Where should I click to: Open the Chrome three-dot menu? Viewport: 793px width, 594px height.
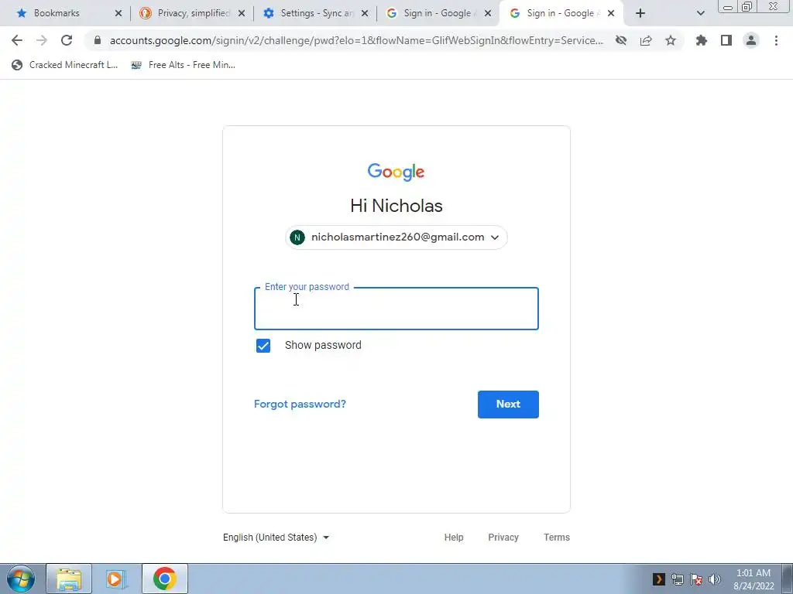point(776,40)
